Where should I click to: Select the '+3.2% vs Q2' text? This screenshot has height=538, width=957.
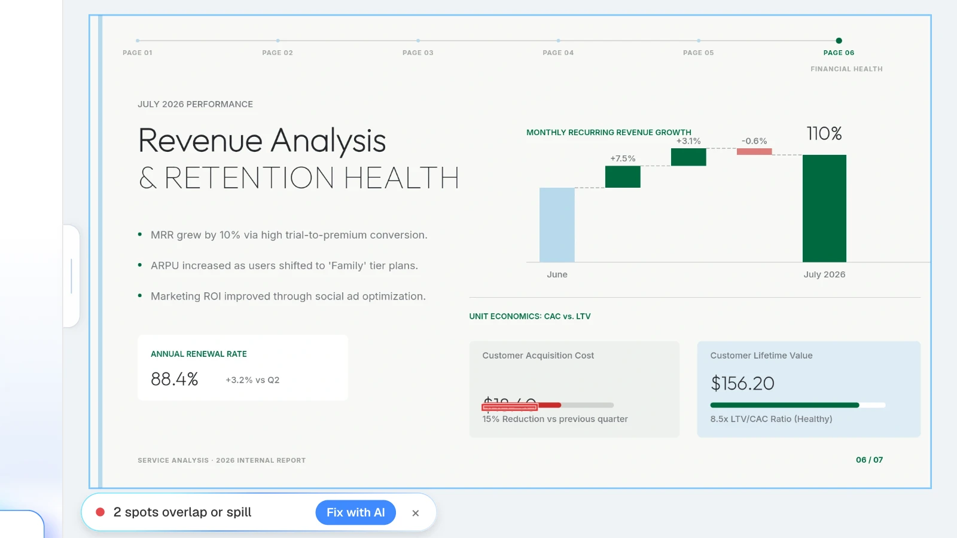pyautogui.click(x=252, y=380)
